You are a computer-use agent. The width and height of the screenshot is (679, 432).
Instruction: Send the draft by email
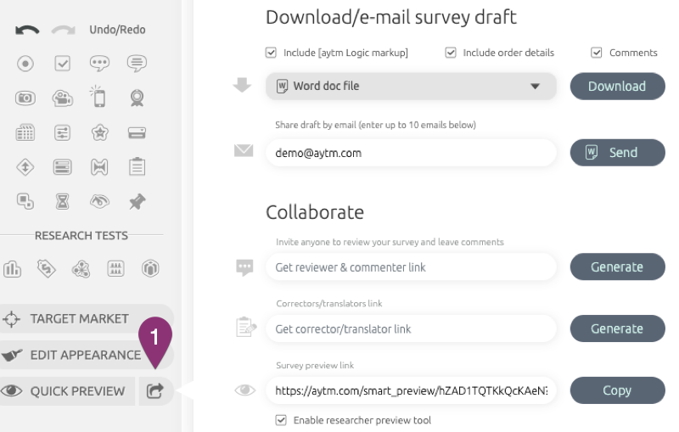click(x=618, y=153)
